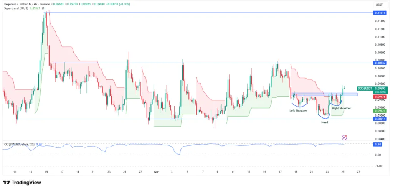The height and width of the screenshot is (191, 393).
Task: Select the Head text annotation
Action: [325, 122]
